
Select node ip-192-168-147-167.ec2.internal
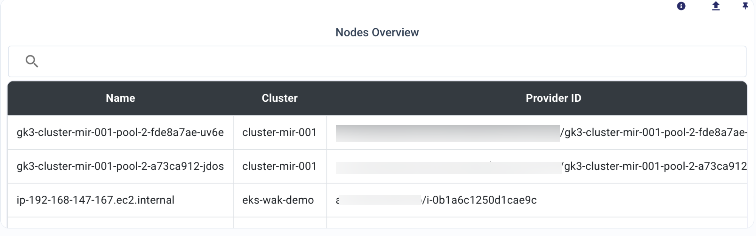pos(95,200)
